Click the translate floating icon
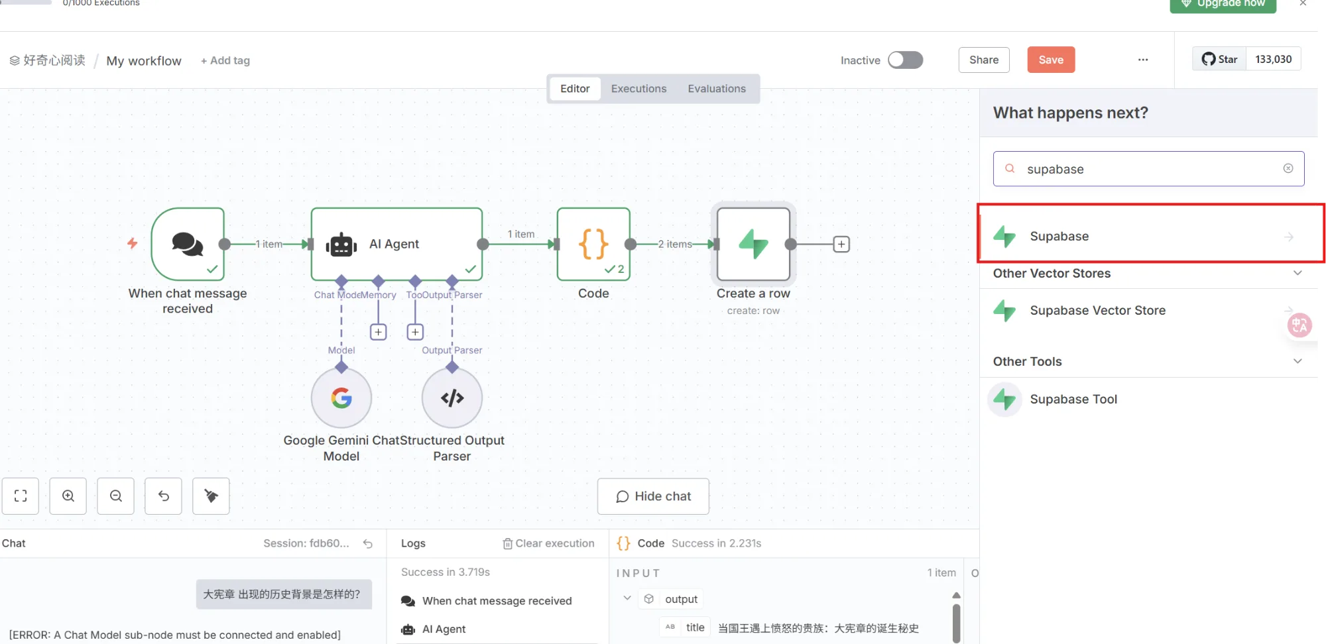This screenshot has height=644, width=1326. click(x=1299, y=325)
